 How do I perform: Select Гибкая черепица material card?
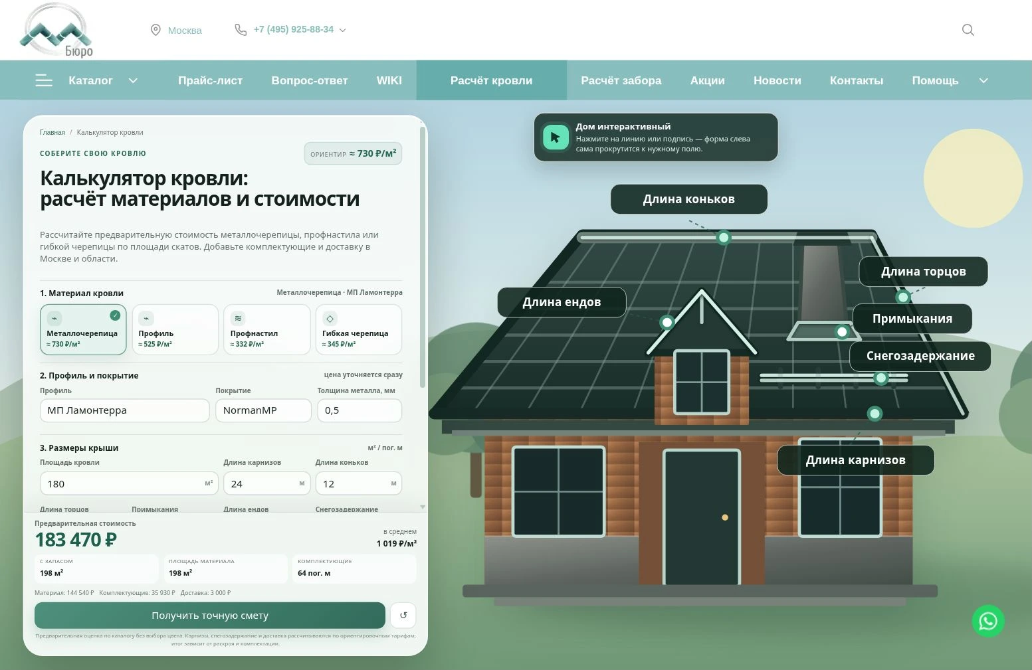tap(359, 329)
